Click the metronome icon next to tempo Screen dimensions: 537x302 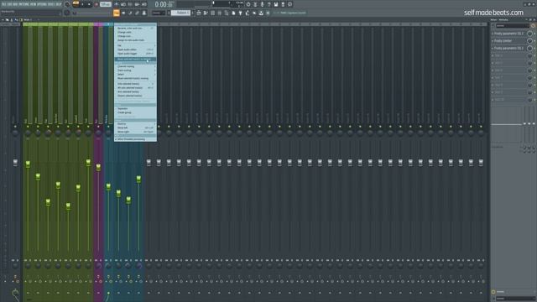click(117, 4)
